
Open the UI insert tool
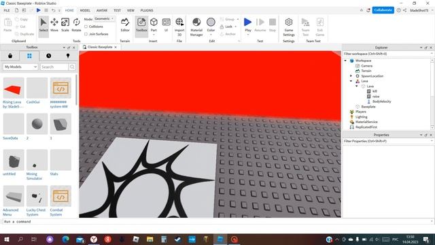tap(166, 24)
